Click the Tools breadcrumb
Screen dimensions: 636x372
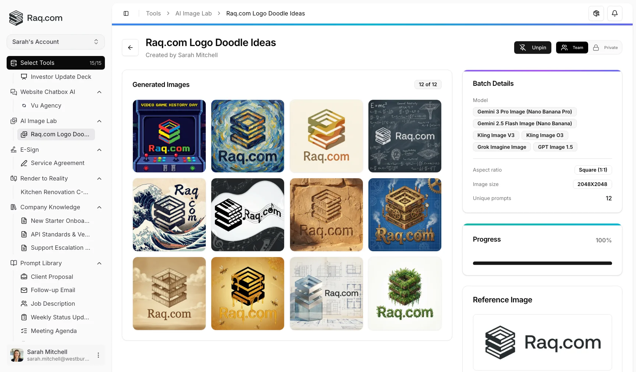[153, 13]
